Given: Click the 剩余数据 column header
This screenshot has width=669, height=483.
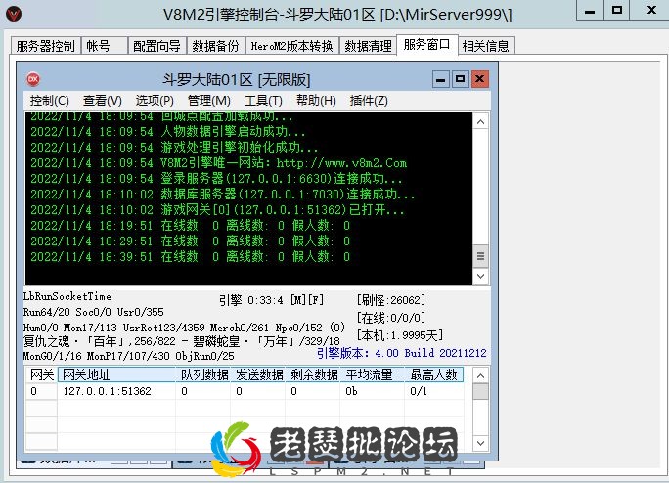Looking at the screenshot, I should click(x=313, y=375).
